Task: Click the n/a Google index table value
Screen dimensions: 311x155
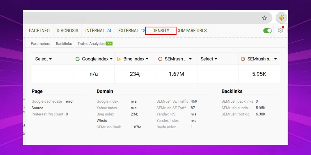Action: pos(94,74)
